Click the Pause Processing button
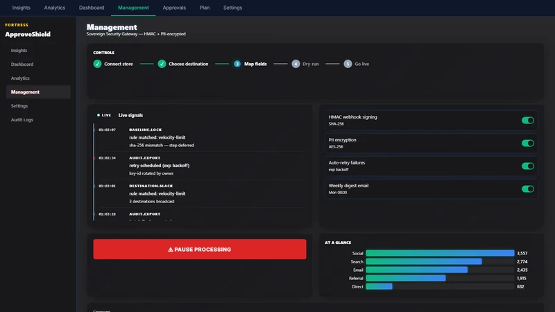 pyautogui.click(x=200, y=249)
